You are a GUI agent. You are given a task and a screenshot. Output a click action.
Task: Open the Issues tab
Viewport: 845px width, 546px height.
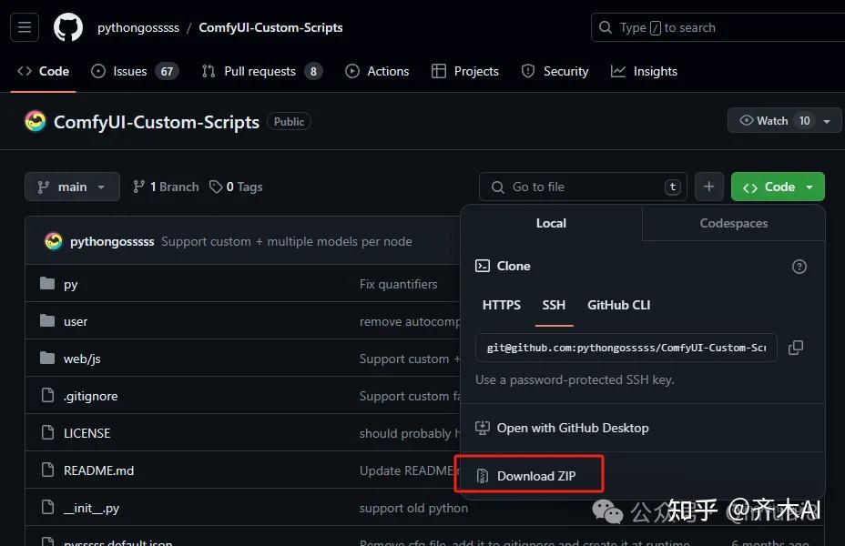click(x=134, y=71)
